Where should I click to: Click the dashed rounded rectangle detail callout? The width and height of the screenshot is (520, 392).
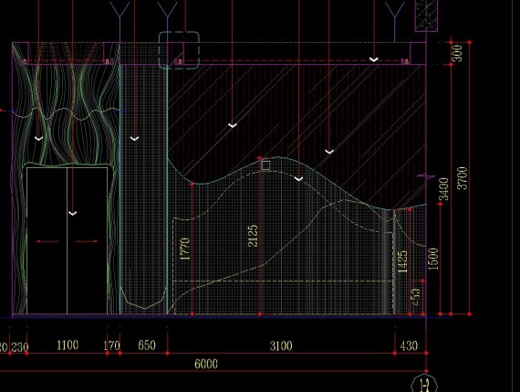[179, 50]
